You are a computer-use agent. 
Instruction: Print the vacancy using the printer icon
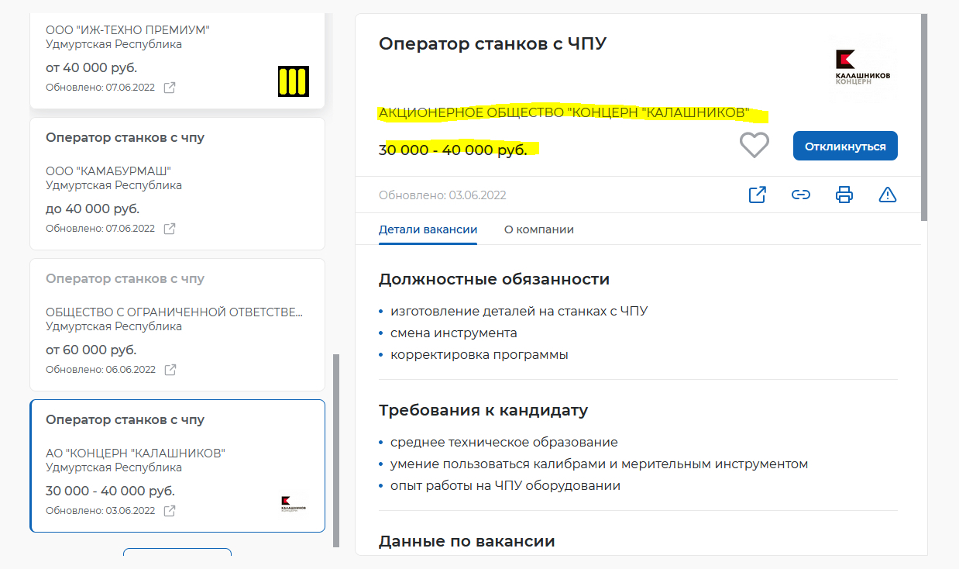(x=844, y=195)
